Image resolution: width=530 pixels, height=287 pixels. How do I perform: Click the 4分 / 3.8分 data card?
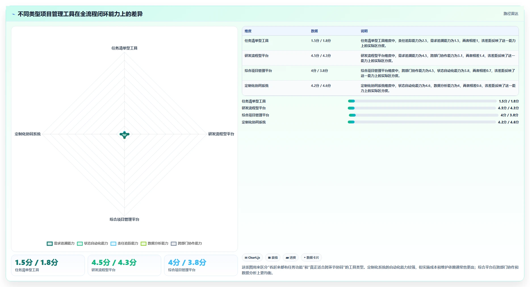201,265
